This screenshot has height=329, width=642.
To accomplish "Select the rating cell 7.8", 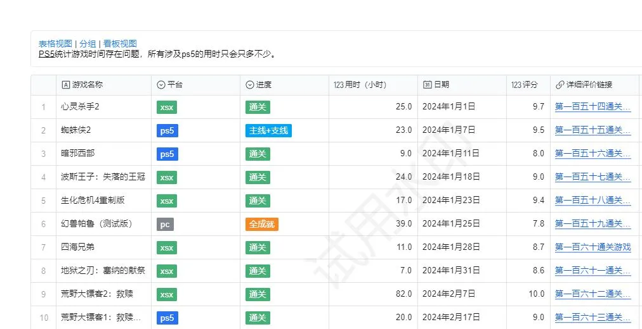I will coord(528,224).
